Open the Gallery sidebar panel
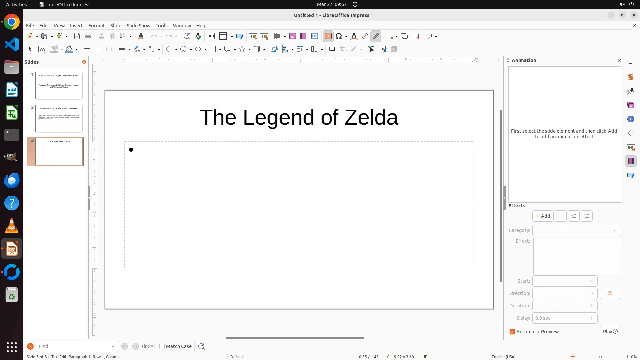 pyautogui.click(x=630, y=105)
